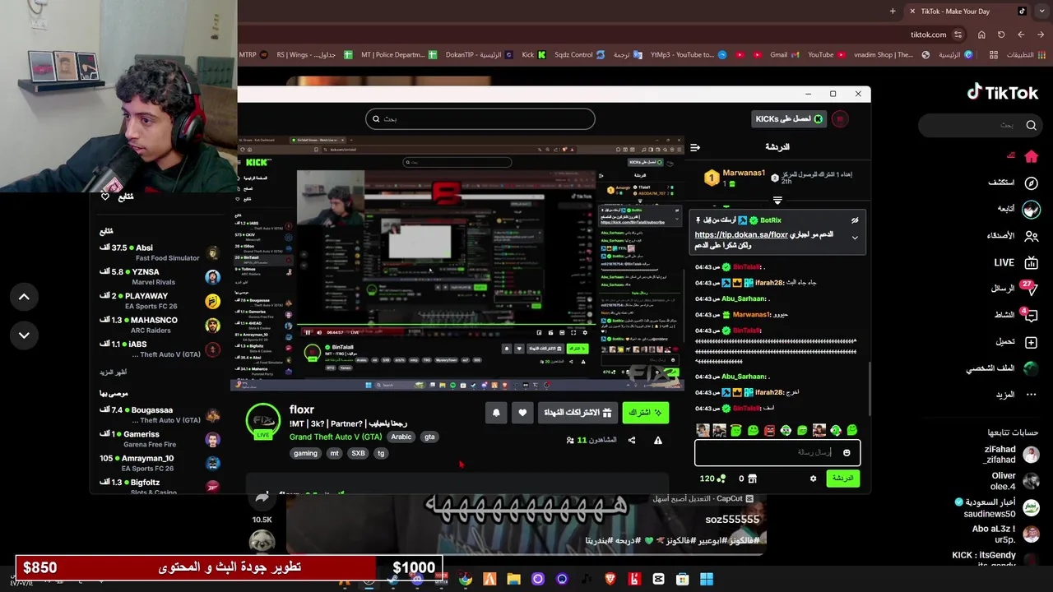Open Windows Start menu in taskbar
This screenshot has height=592, width=1053.
click(707, 580)
